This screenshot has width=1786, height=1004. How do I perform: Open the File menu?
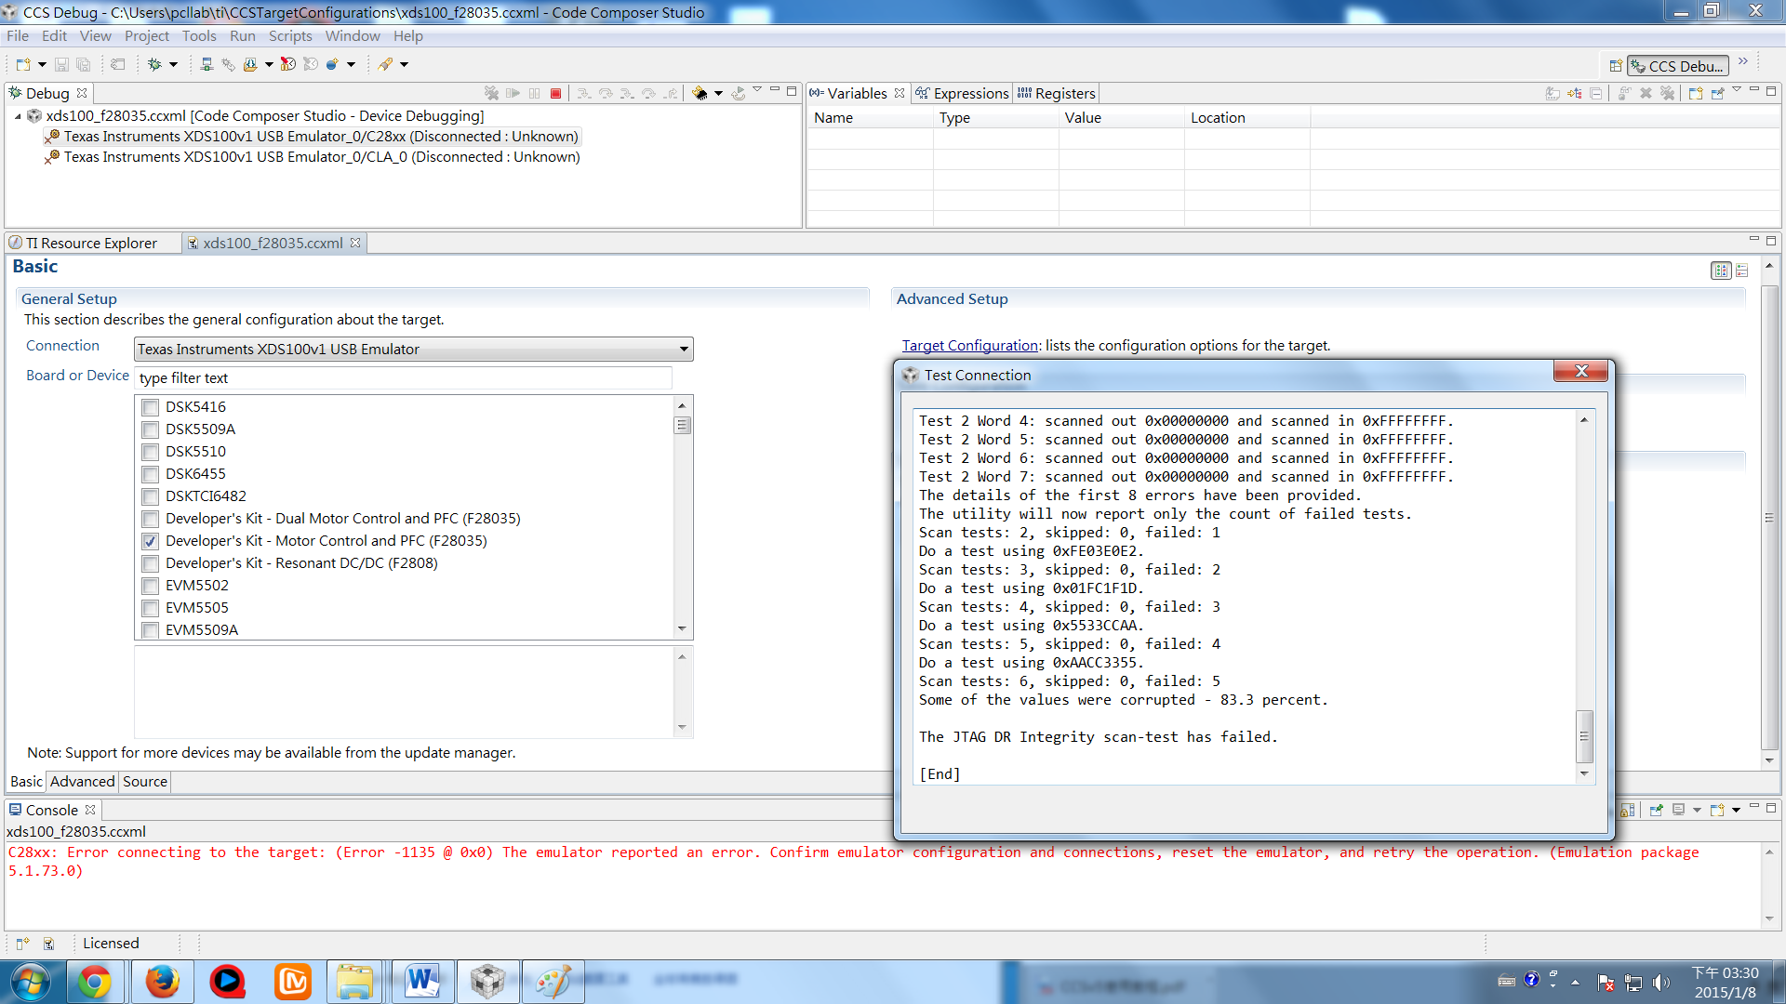[x=18, y=35]
